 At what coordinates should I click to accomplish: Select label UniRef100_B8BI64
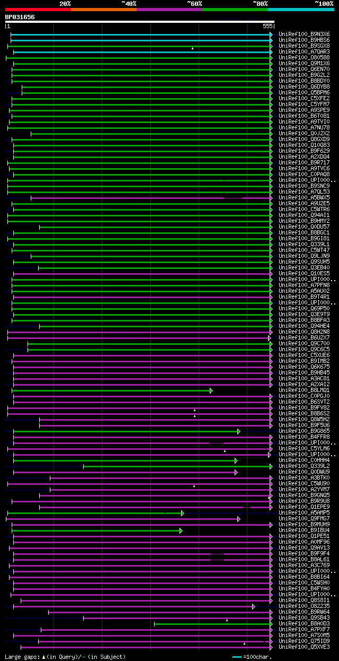pyautogui.click(x=304, y=577)
